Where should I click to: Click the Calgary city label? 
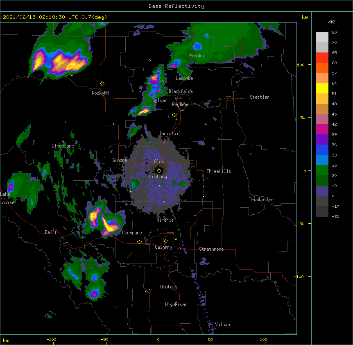[163, 247]
